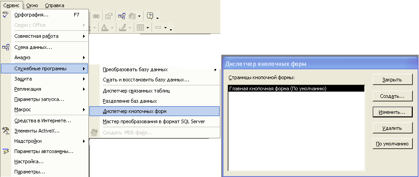Choose Орфография... menu item

(44, 15)
